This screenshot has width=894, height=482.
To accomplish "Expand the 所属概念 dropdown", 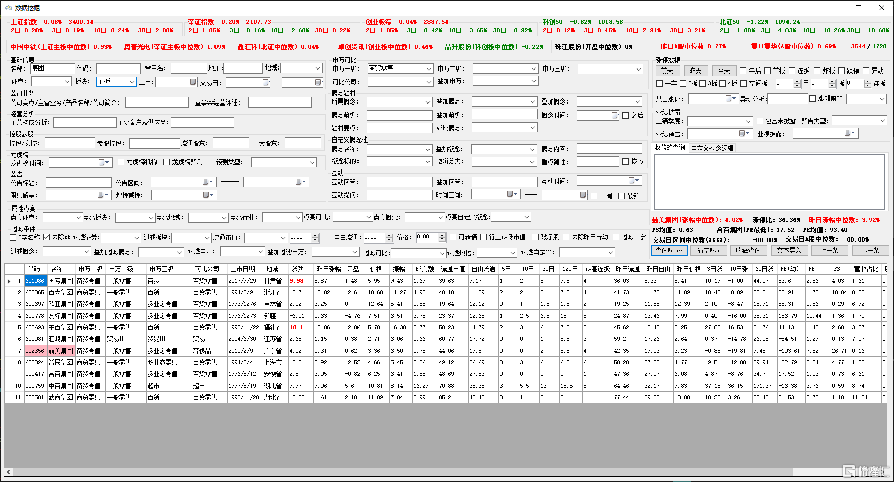I will 400,102.
